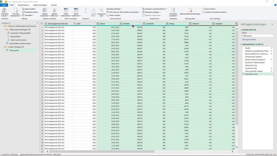The image size is (277, 156).
Task: Open the Datei tab
Action: pyautogui.click(x=4, y=5)
